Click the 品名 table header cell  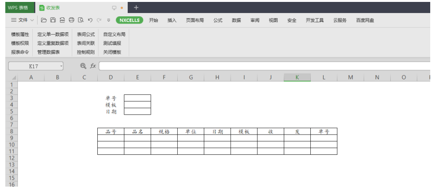pyautogui.click(x=137, y=131)
